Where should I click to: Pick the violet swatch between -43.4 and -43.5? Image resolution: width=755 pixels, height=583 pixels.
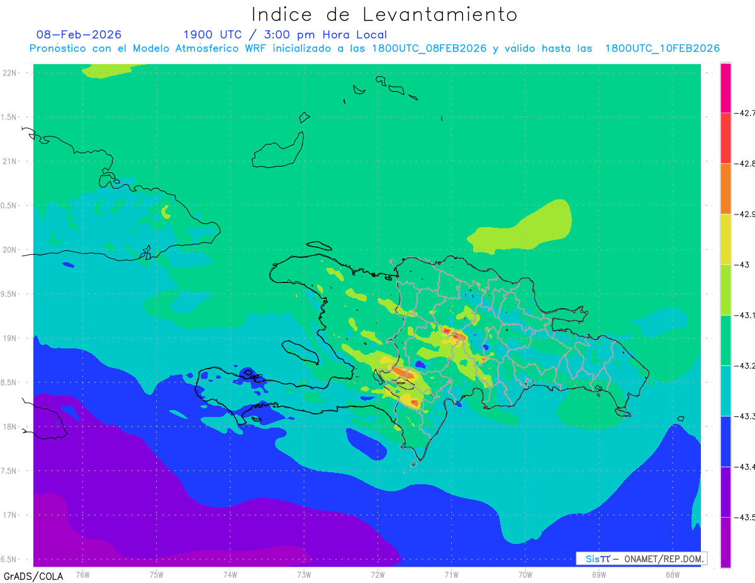click(725, 492)
